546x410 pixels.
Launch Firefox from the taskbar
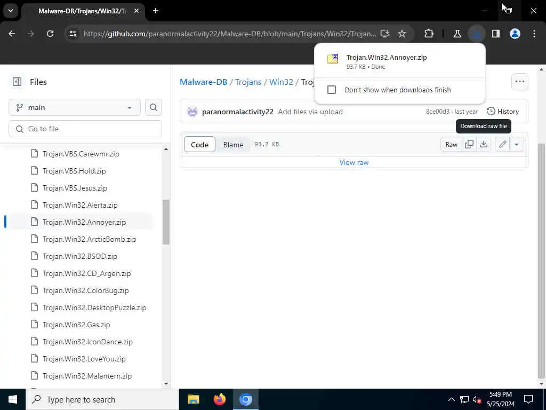click(219, 399)
